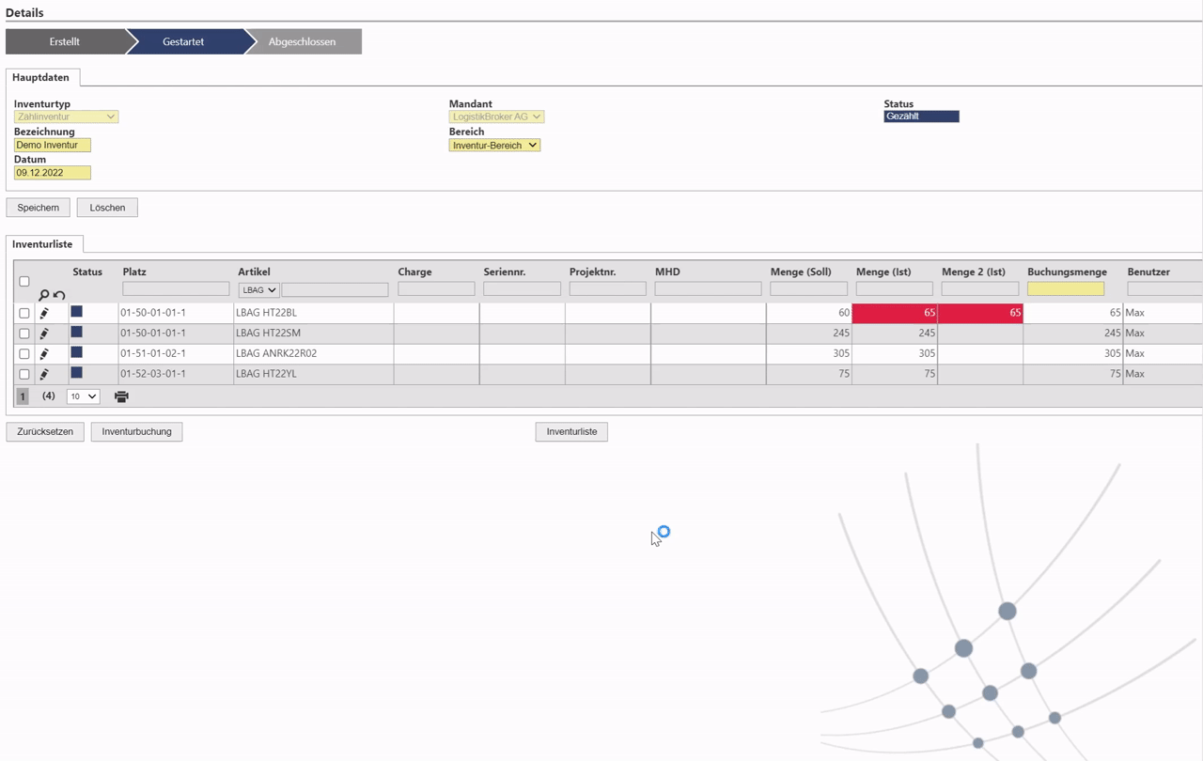Open the LBAG Artikel filter dropdown
This screenshot has width=1203, height=761.
[x=258, y=289]
